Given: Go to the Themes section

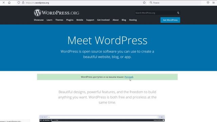Looking at the screenshot, I should [x=59, y=20].
